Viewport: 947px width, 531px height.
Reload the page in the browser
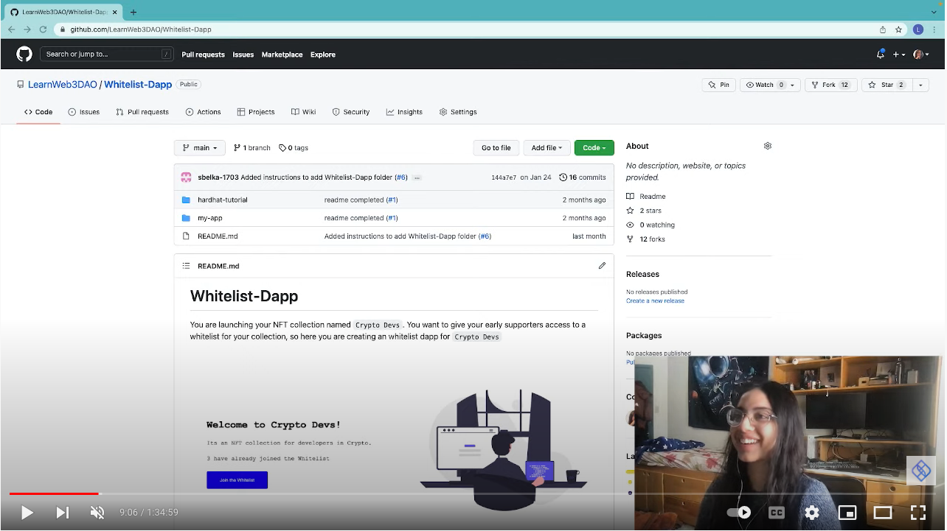43,29
